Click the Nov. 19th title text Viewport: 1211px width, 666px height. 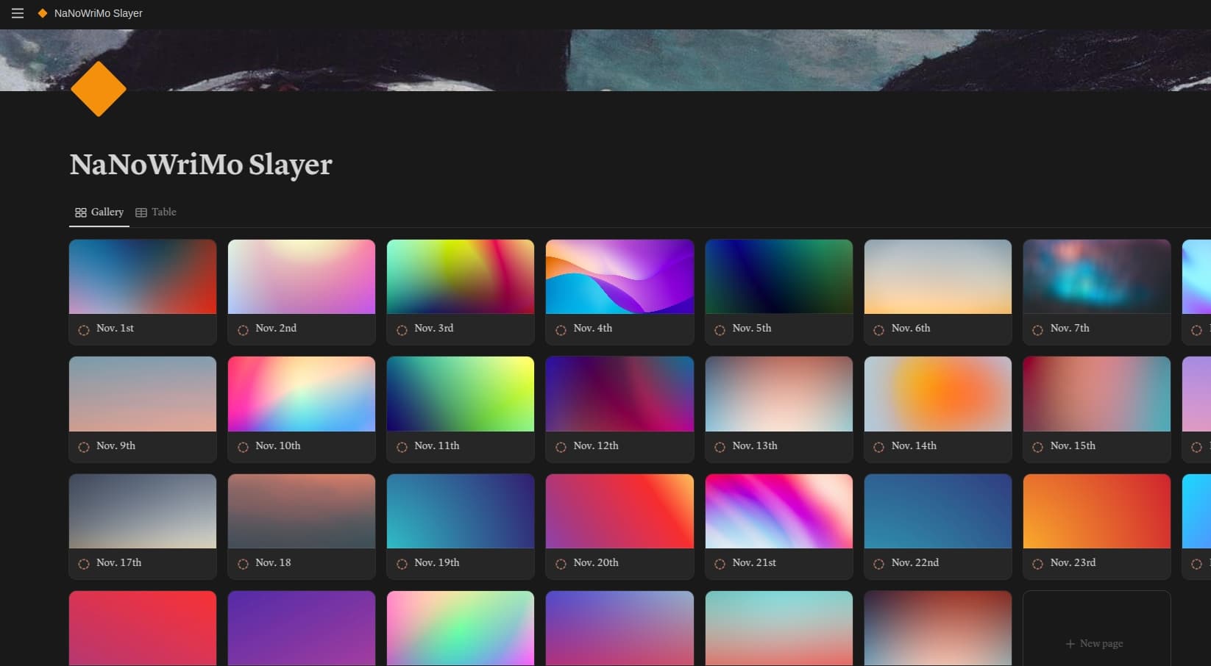(437, 562)
